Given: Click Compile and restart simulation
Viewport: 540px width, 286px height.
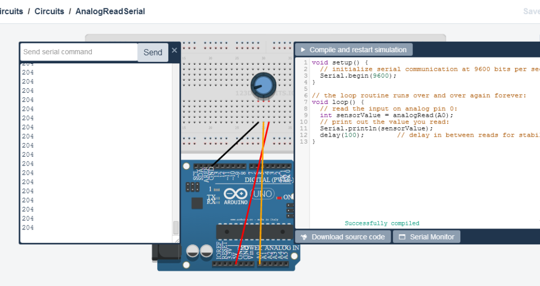Looking at the screenshot, I should tap(354, 50).
